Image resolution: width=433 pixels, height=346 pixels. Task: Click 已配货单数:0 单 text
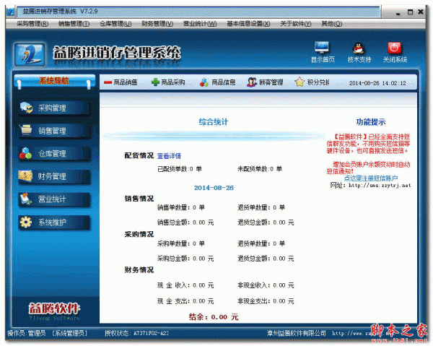[180, 169]
